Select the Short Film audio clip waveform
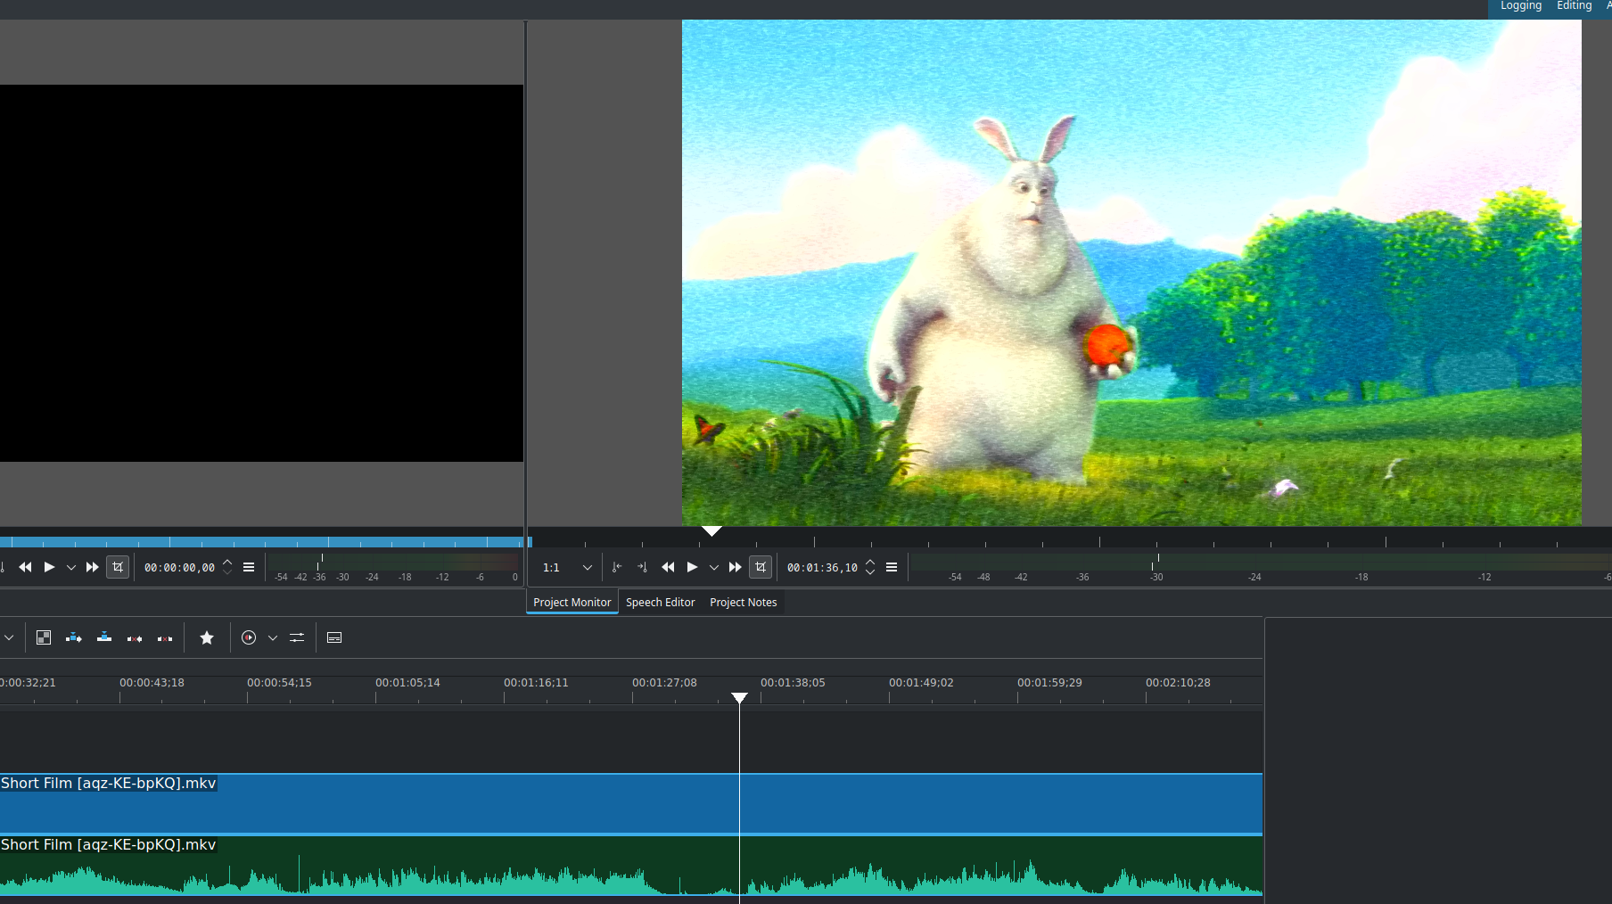The height and width of the screenshot is (904, 1612). 631,866
